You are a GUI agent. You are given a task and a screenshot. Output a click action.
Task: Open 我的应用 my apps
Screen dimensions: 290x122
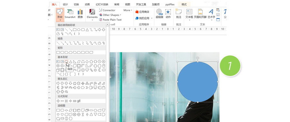coord(142,18)
